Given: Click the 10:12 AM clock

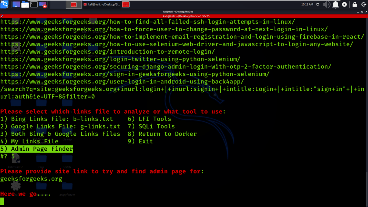Looking at the screenshot, I should coord(307,4).
